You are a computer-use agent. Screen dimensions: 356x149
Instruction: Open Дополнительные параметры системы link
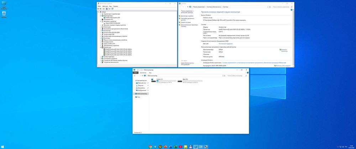click(x=189, y=25)
